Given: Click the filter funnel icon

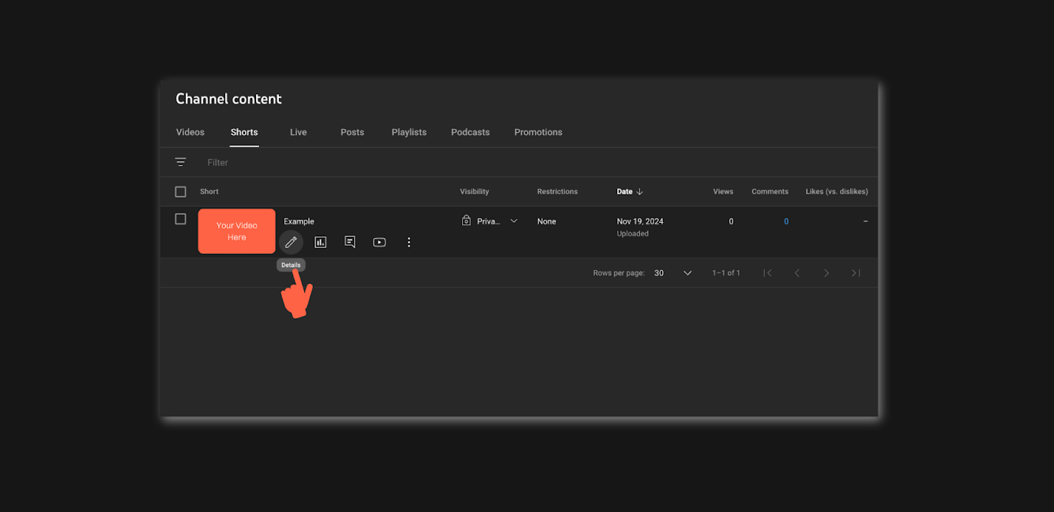Looking at the screenshot, I should [x=180, y=161].
